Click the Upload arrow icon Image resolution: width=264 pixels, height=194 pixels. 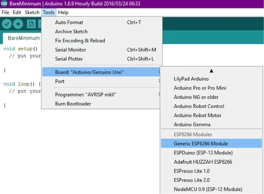(x=18, y=24)
